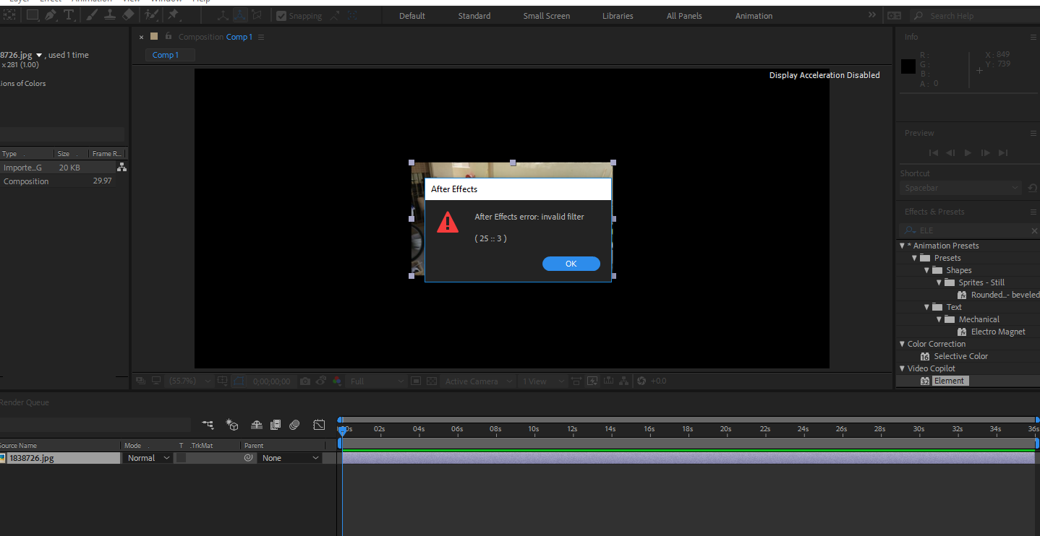
Task: Take a snapshot with the camera icon
Action: 306,381
